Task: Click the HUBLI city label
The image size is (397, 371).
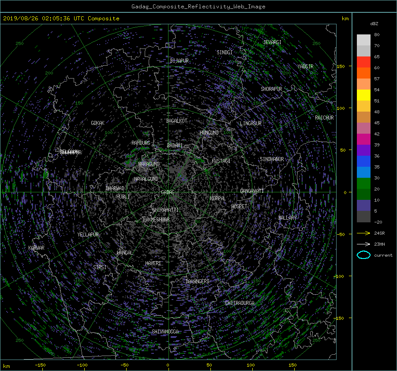Action: coord(123,197)
